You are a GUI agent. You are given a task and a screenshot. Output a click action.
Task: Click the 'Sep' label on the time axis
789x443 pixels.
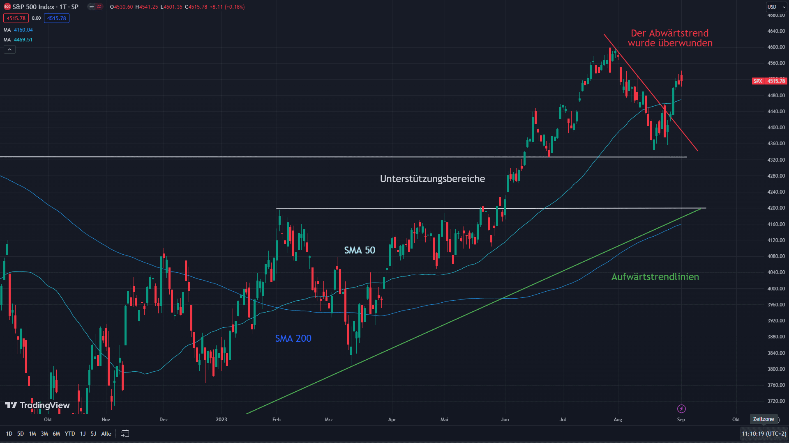tap(681, 420)
